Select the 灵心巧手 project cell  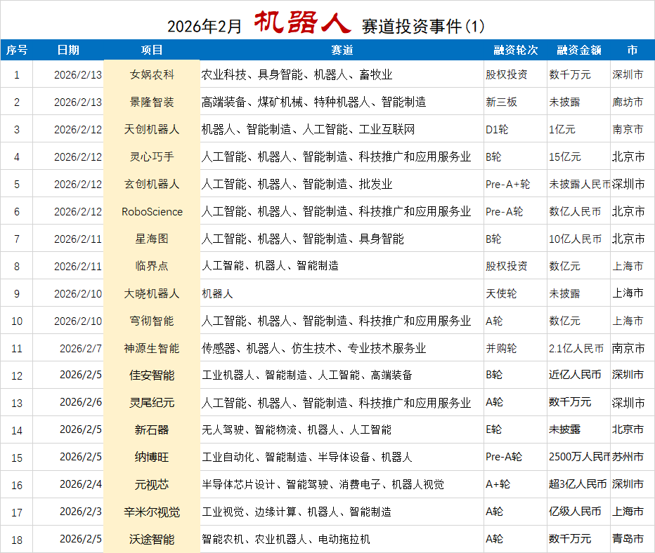click(152, 156)
